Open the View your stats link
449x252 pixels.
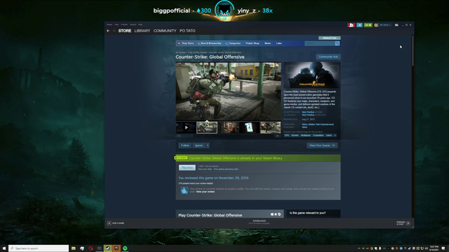tap(205, 169)
